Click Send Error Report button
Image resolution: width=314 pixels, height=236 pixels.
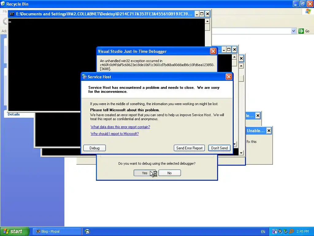189,148
